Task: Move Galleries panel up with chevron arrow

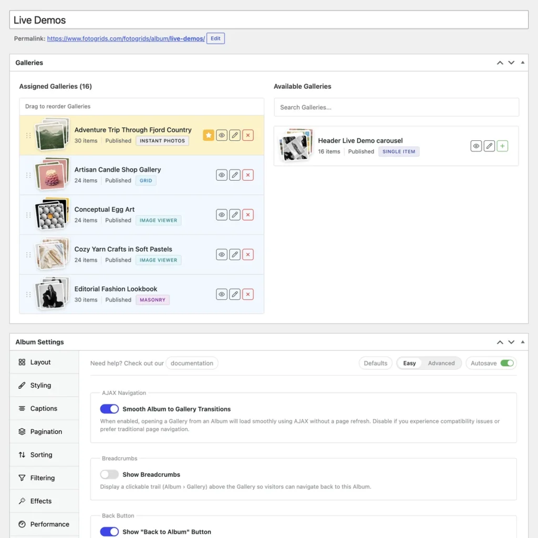Action: point(500,63)
